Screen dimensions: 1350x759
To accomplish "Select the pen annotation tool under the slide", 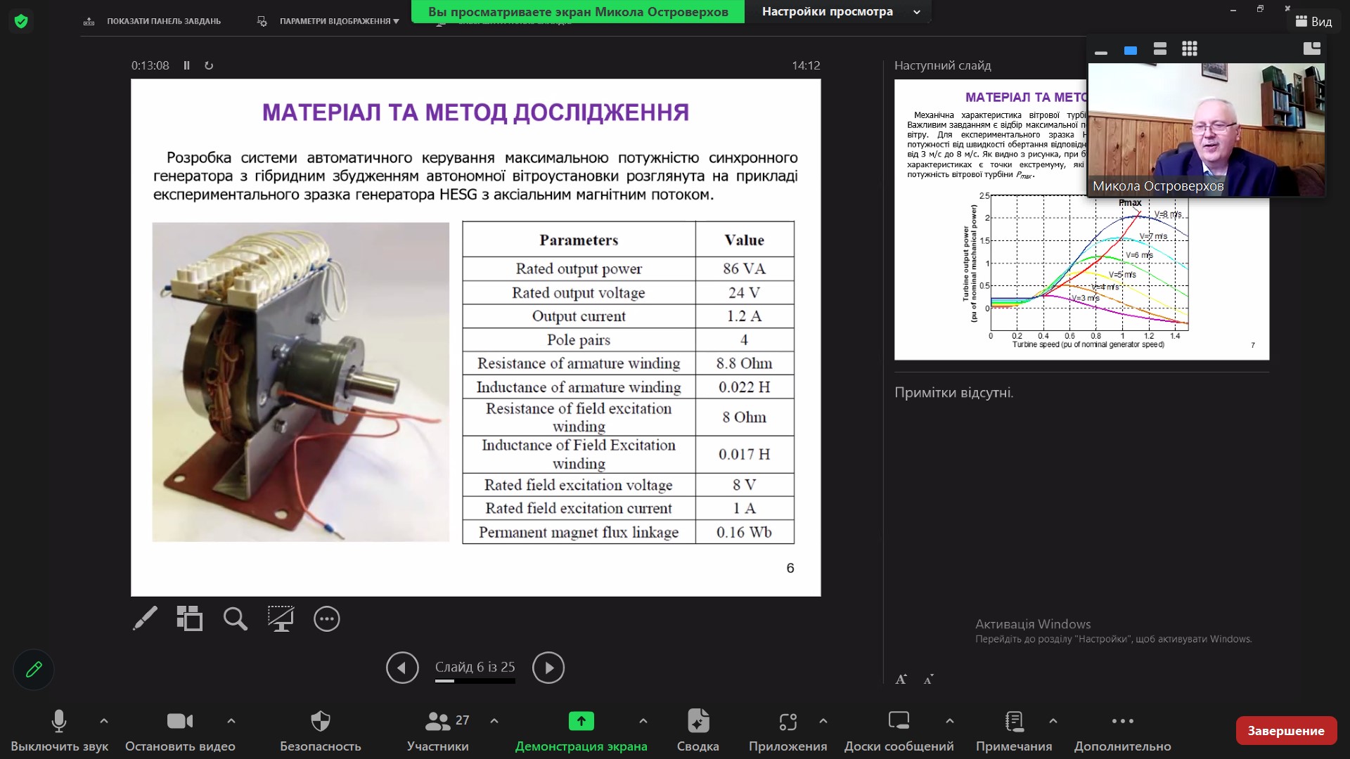I will click(145, 618).
